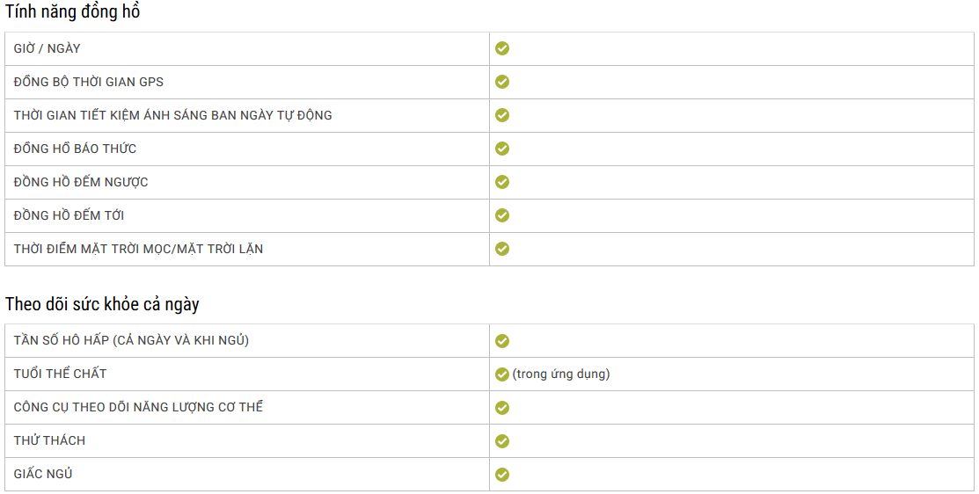Click the GIỜ / NGÀY label
Viewport: 979px width, 494px height.
click(47, 48)
